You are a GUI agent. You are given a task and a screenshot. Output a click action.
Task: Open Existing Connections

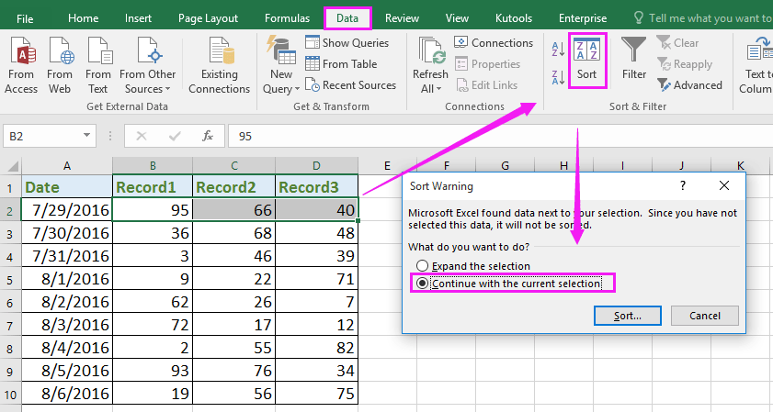219,65
